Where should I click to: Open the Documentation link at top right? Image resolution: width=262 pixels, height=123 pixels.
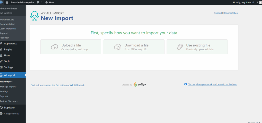pos(231,13)
